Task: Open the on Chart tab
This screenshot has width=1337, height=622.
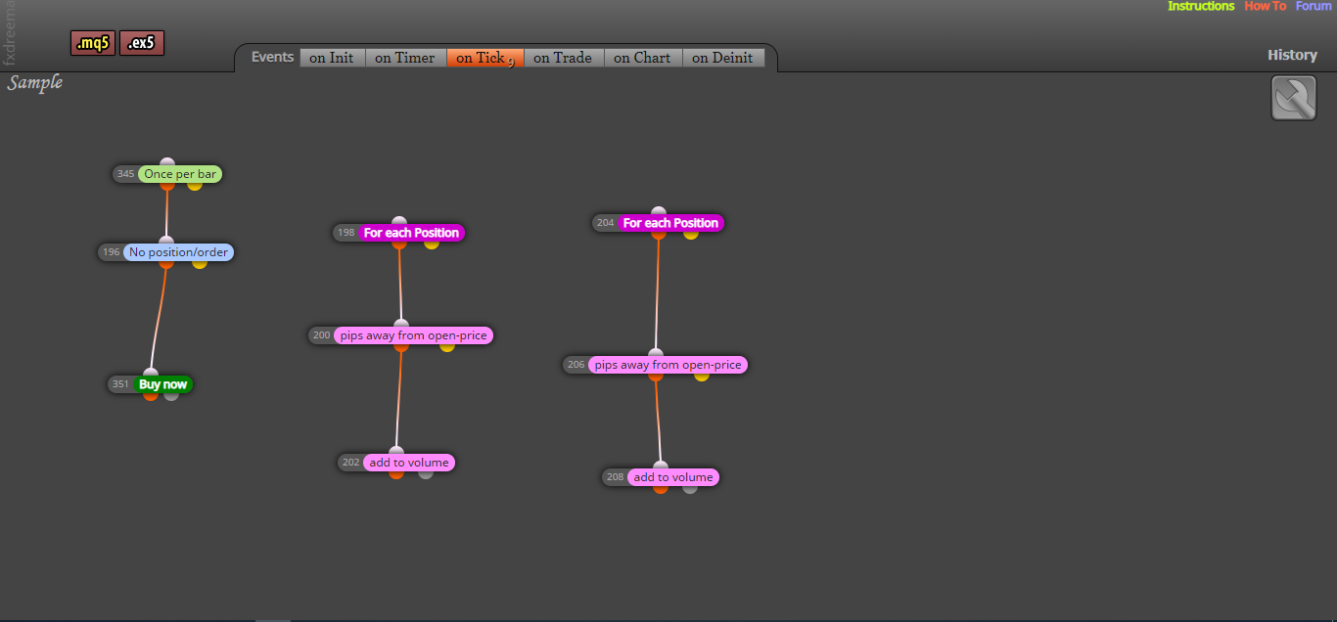Action: (642, 58)
